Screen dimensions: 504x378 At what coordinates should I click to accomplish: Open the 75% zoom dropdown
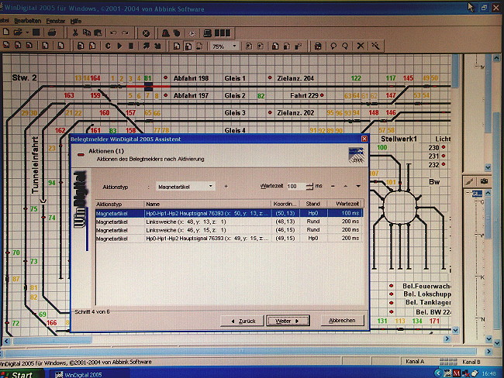coord(234,46)
